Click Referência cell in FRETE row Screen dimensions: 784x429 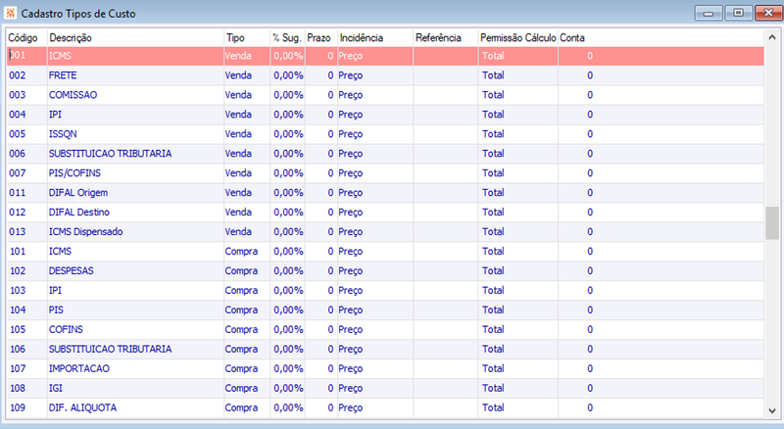click(446, 75)
